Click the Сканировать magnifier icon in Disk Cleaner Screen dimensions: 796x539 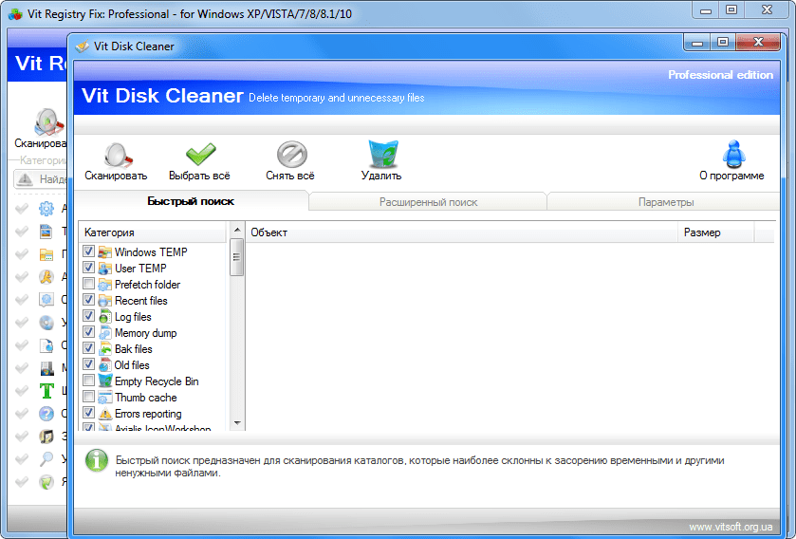click(x=118, y=155)
